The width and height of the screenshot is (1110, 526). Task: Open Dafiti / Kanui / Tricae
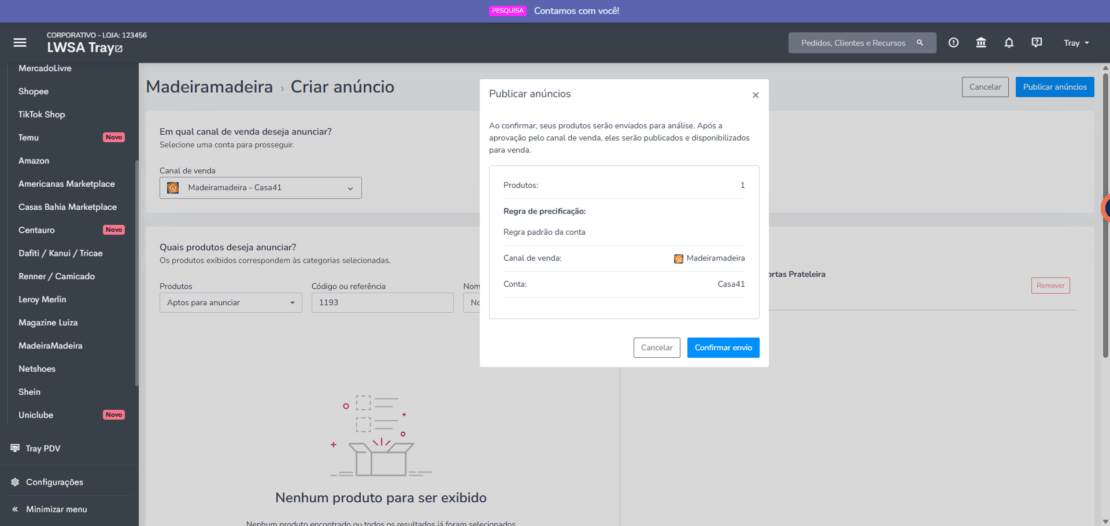pyautogui.click(x=60, y=253)
